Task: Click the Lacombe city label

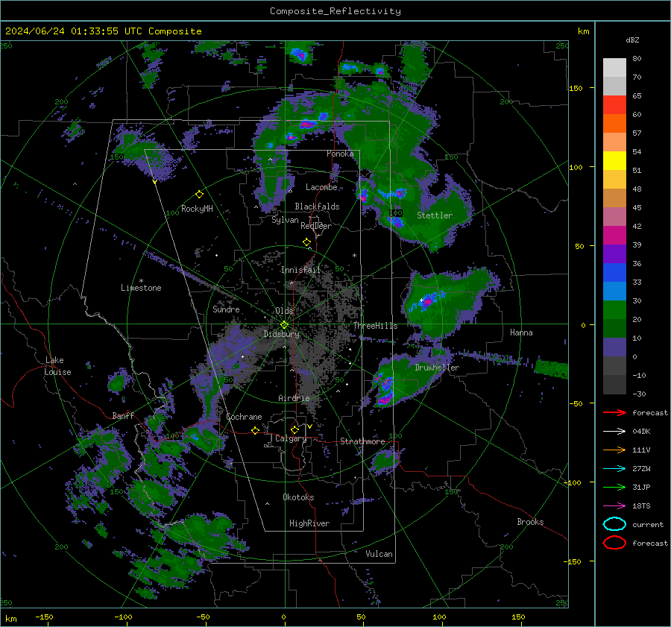Action: (321, 187)
